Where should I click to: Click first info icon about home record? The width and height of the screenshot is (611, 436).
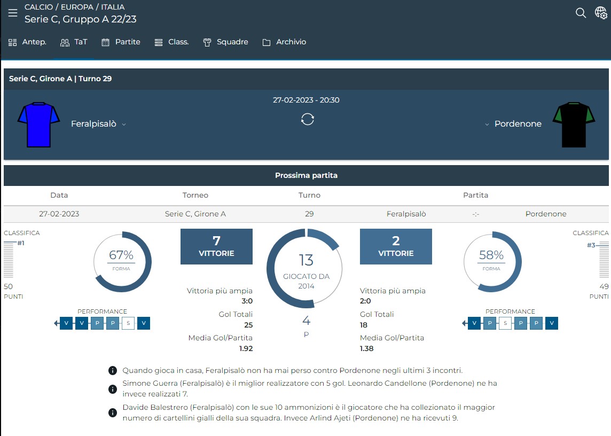coord(113,370)
